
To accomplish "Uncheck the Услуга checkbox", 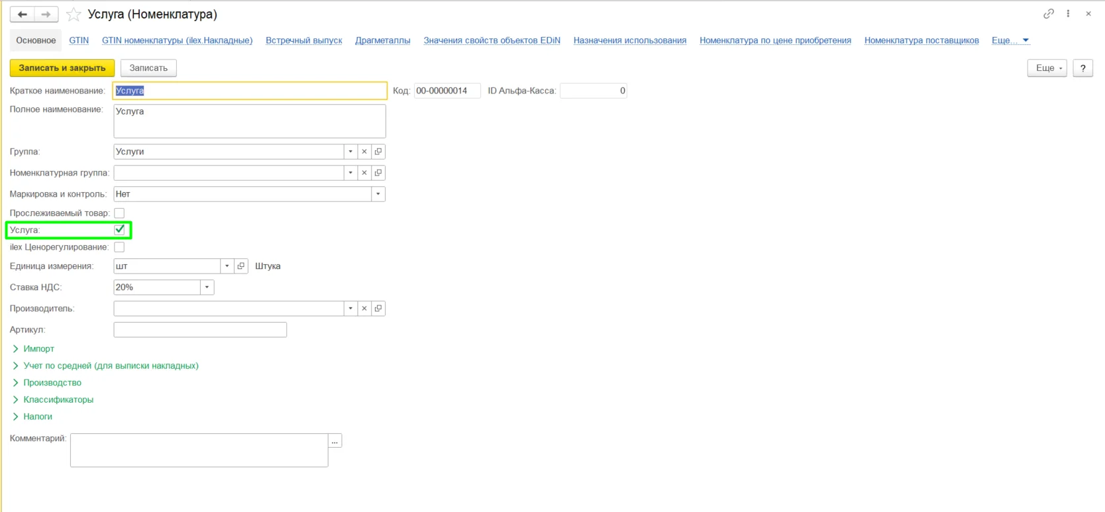I will click(x=119, y=230).
